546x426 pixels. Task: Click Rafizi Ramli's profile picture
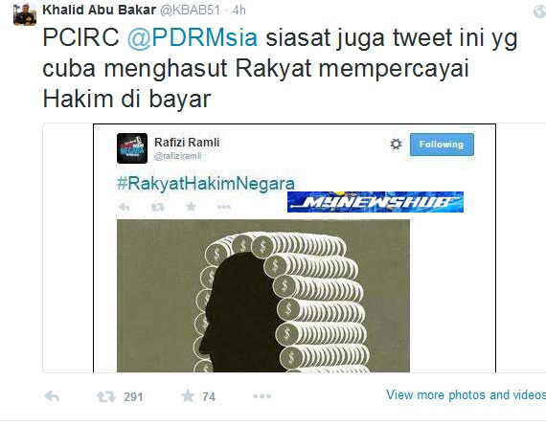[x=132, y=148]
